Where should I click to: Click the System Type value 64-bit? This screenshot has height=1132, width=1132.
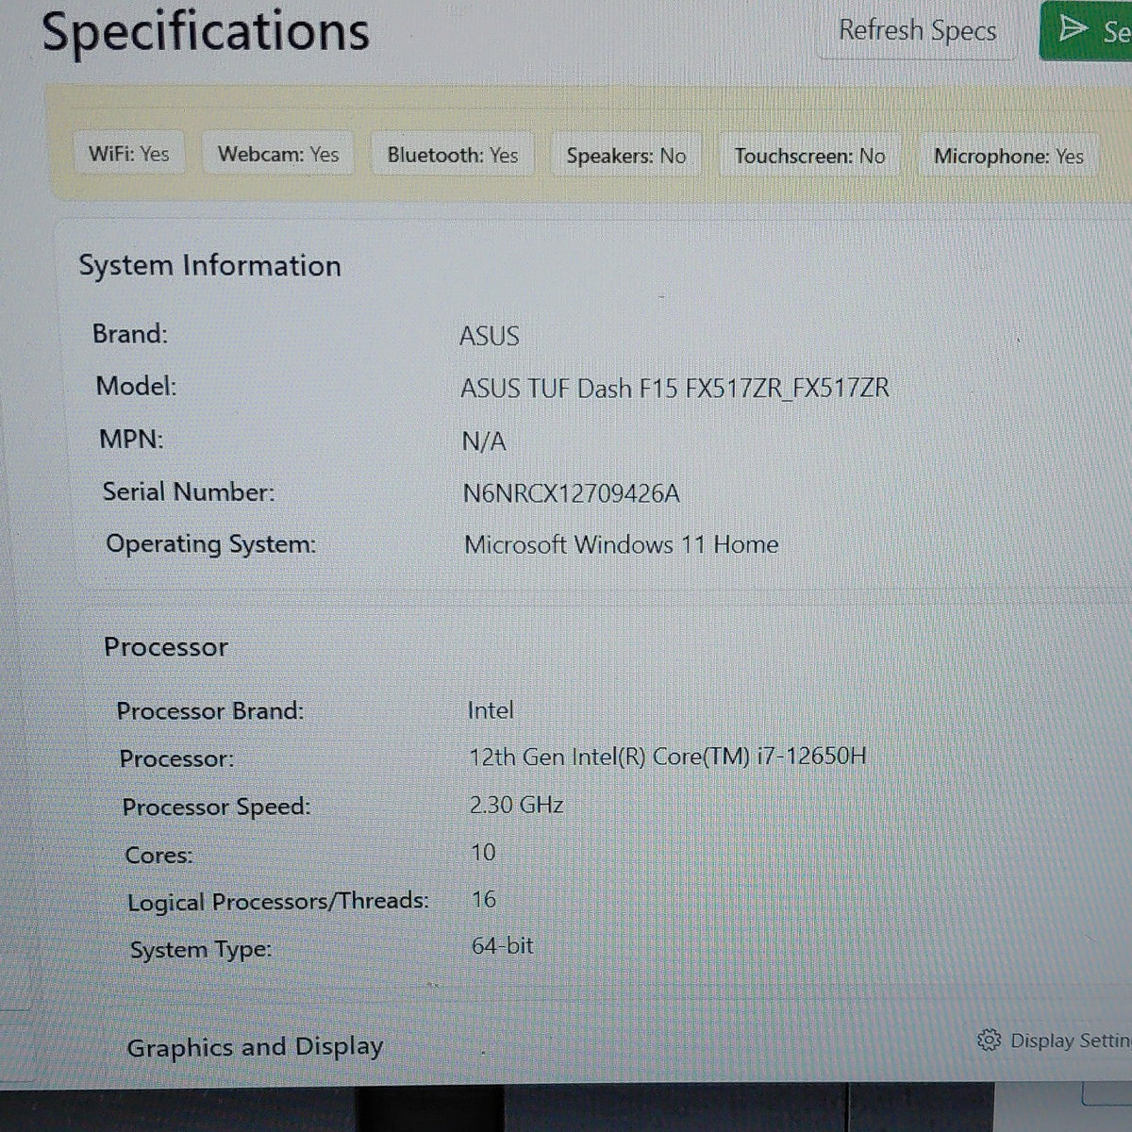tap(502, 945)
